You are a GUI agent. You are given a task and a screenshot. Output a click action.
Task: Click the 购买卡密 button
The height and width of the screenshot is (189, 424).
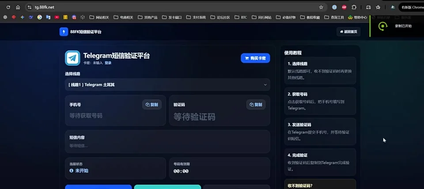[255, 58]
